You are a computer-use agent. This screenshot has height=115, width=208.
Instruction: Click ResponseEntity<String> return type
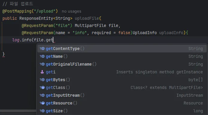46,18
